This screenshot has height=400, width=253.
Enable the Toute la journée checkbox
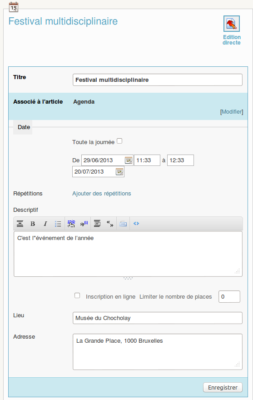tap(119, 141)
